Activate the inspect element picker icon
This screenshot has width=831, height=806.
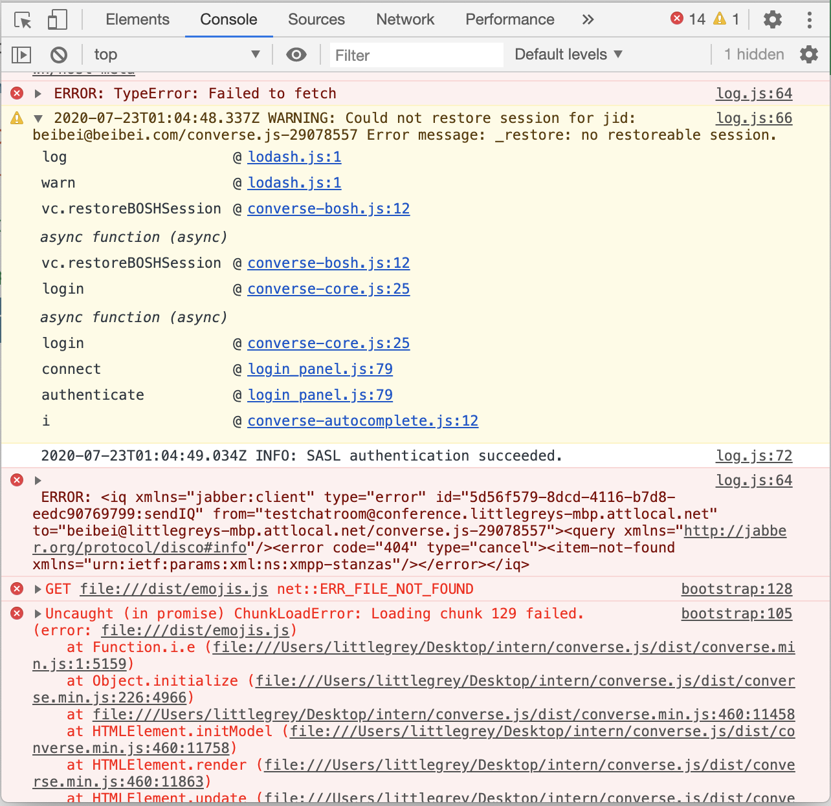(x=23, y=20)
